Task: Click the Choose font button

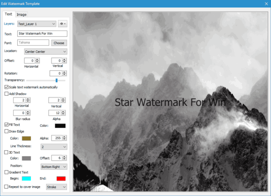Action: click(59, 43)
